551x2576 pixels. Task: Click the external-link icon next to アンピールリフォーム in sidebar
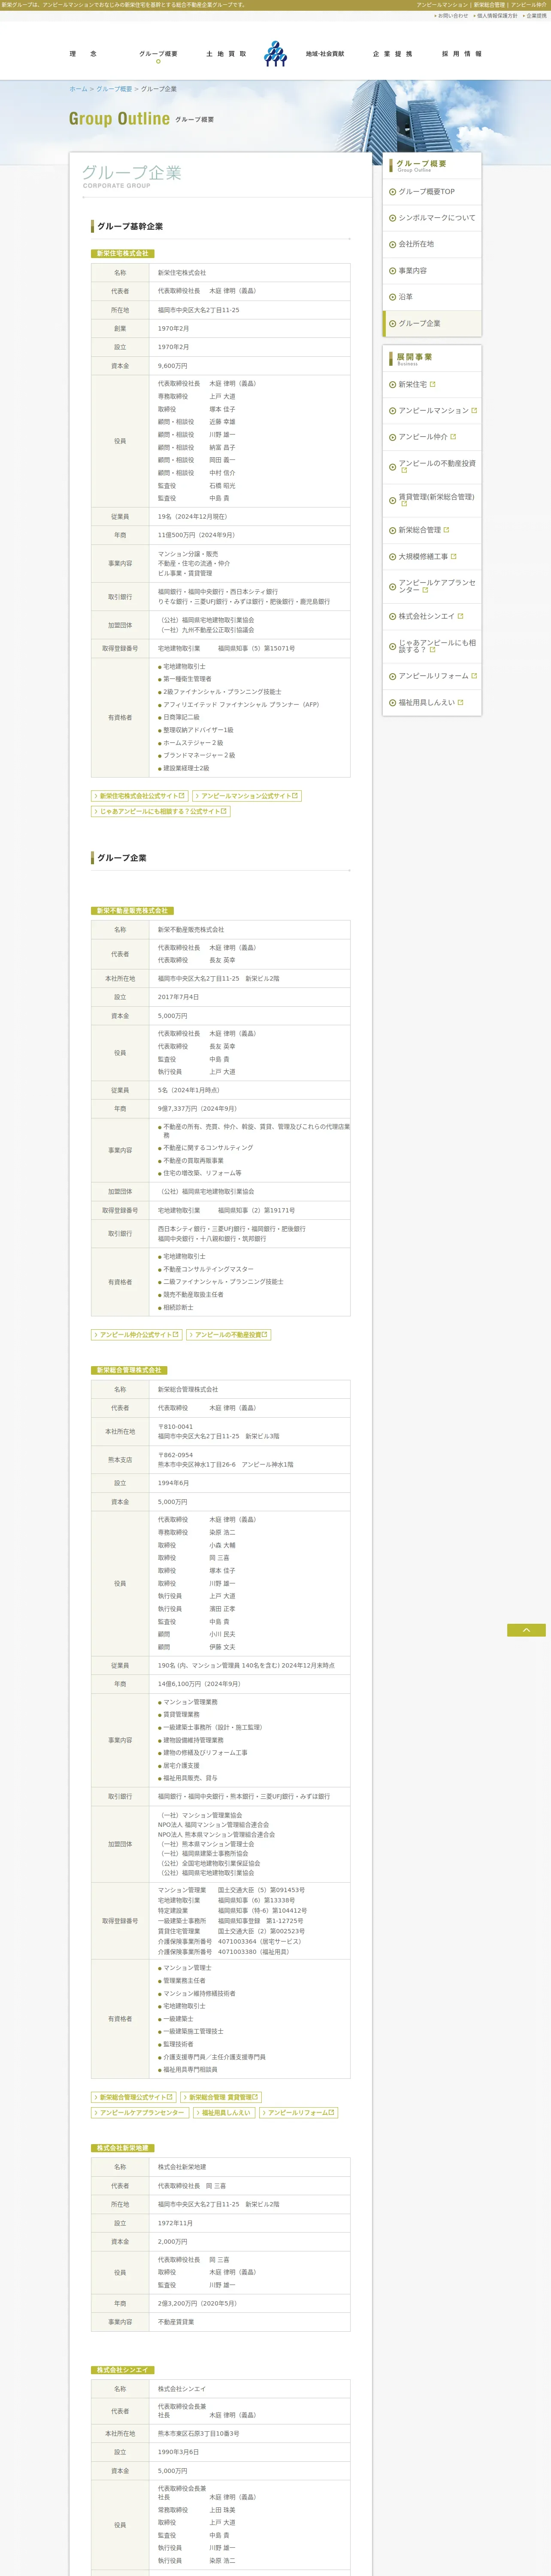[474, 676]
